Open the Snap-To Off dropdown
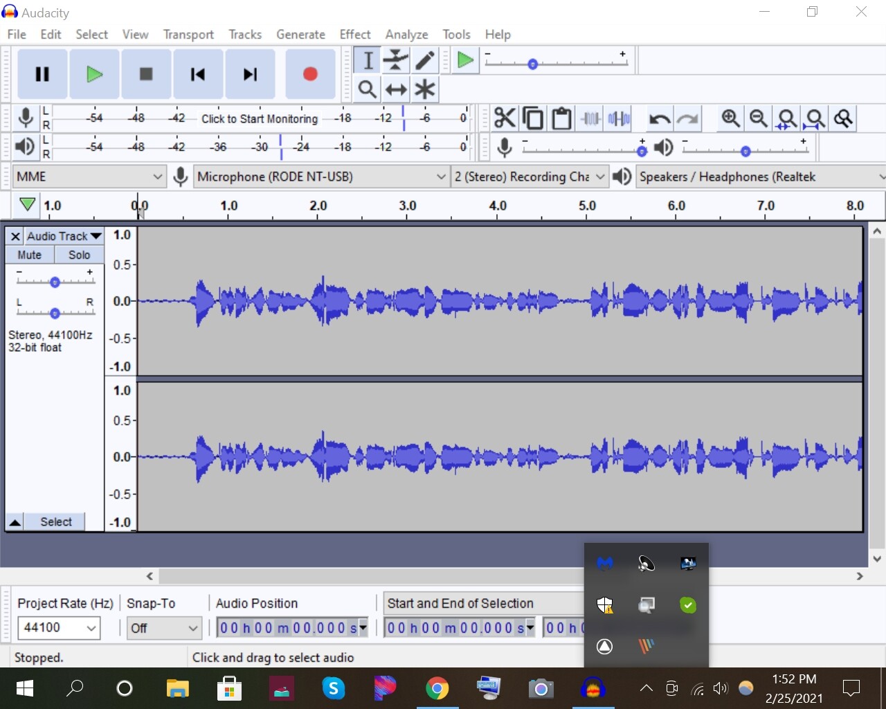 point(164,628)
